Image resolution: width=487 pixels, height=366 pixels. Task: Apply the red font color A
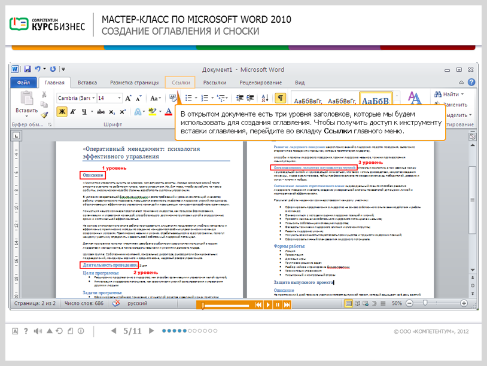168,112
